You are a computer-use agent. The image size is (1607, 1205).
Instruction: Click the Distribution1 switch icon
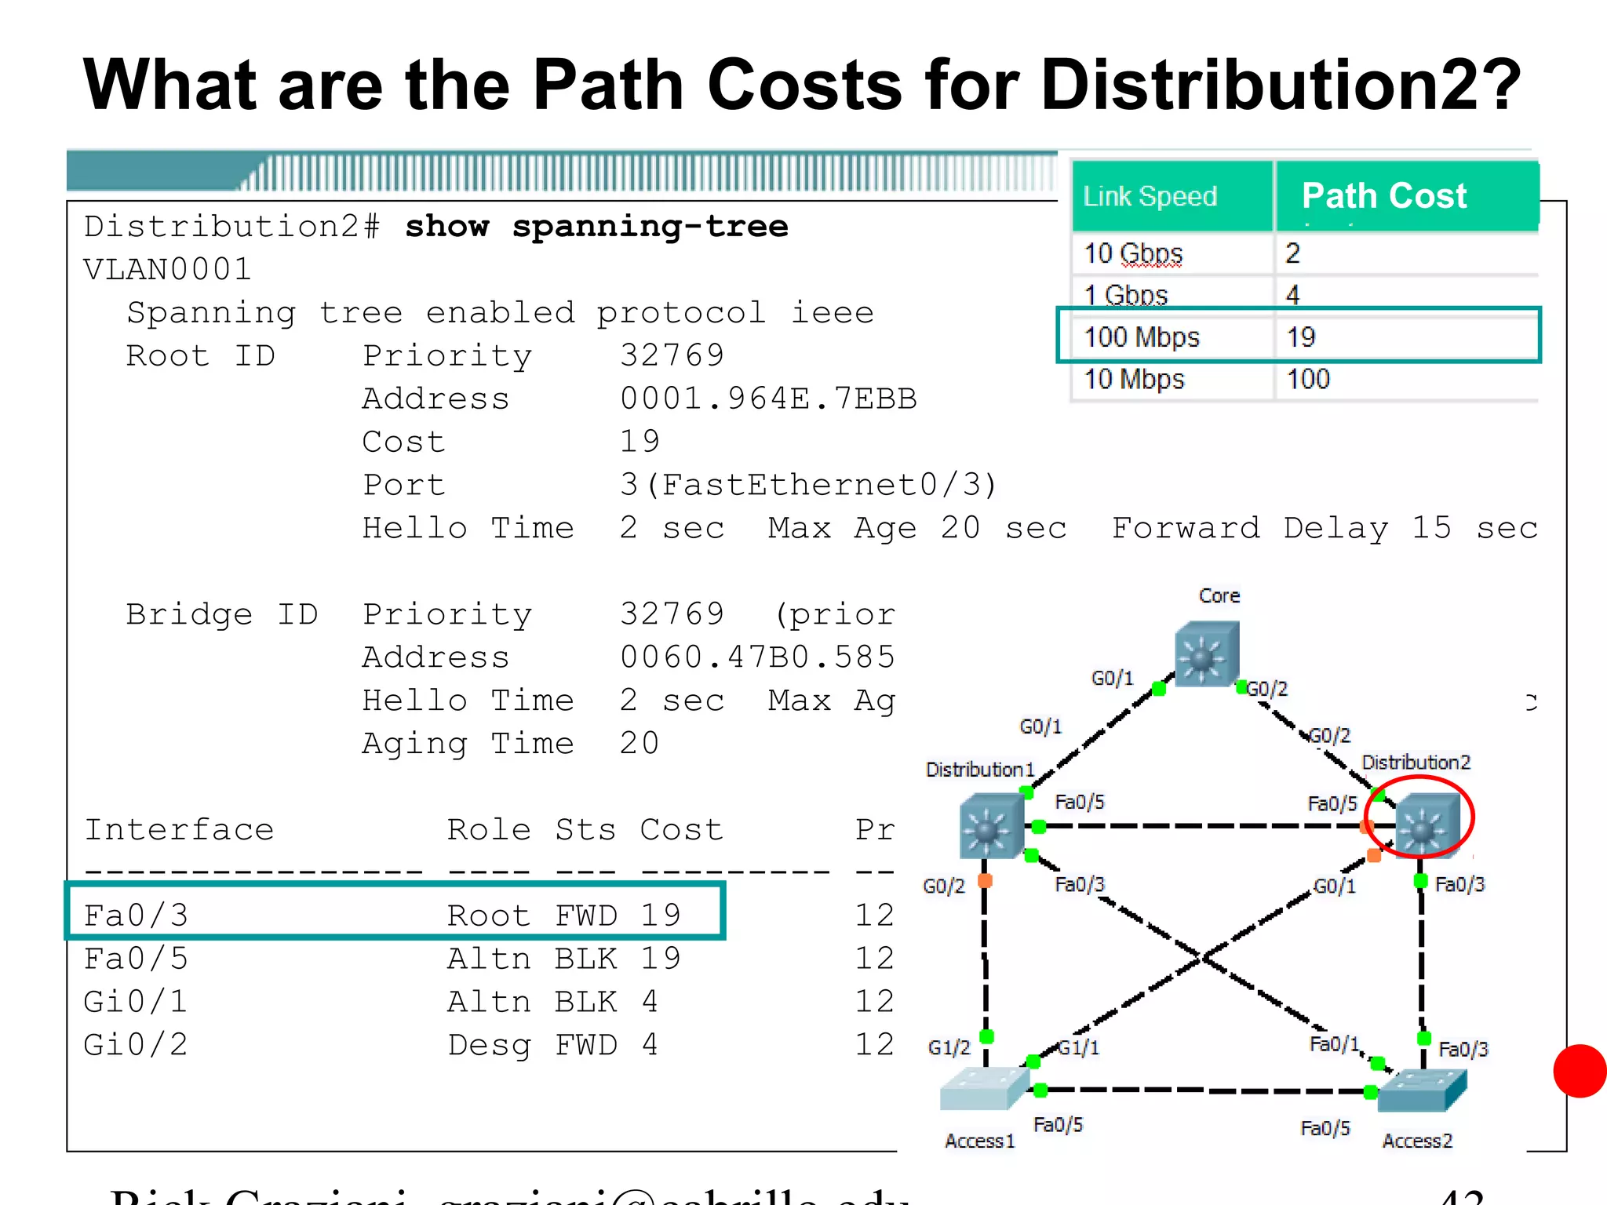pos(992,826)
